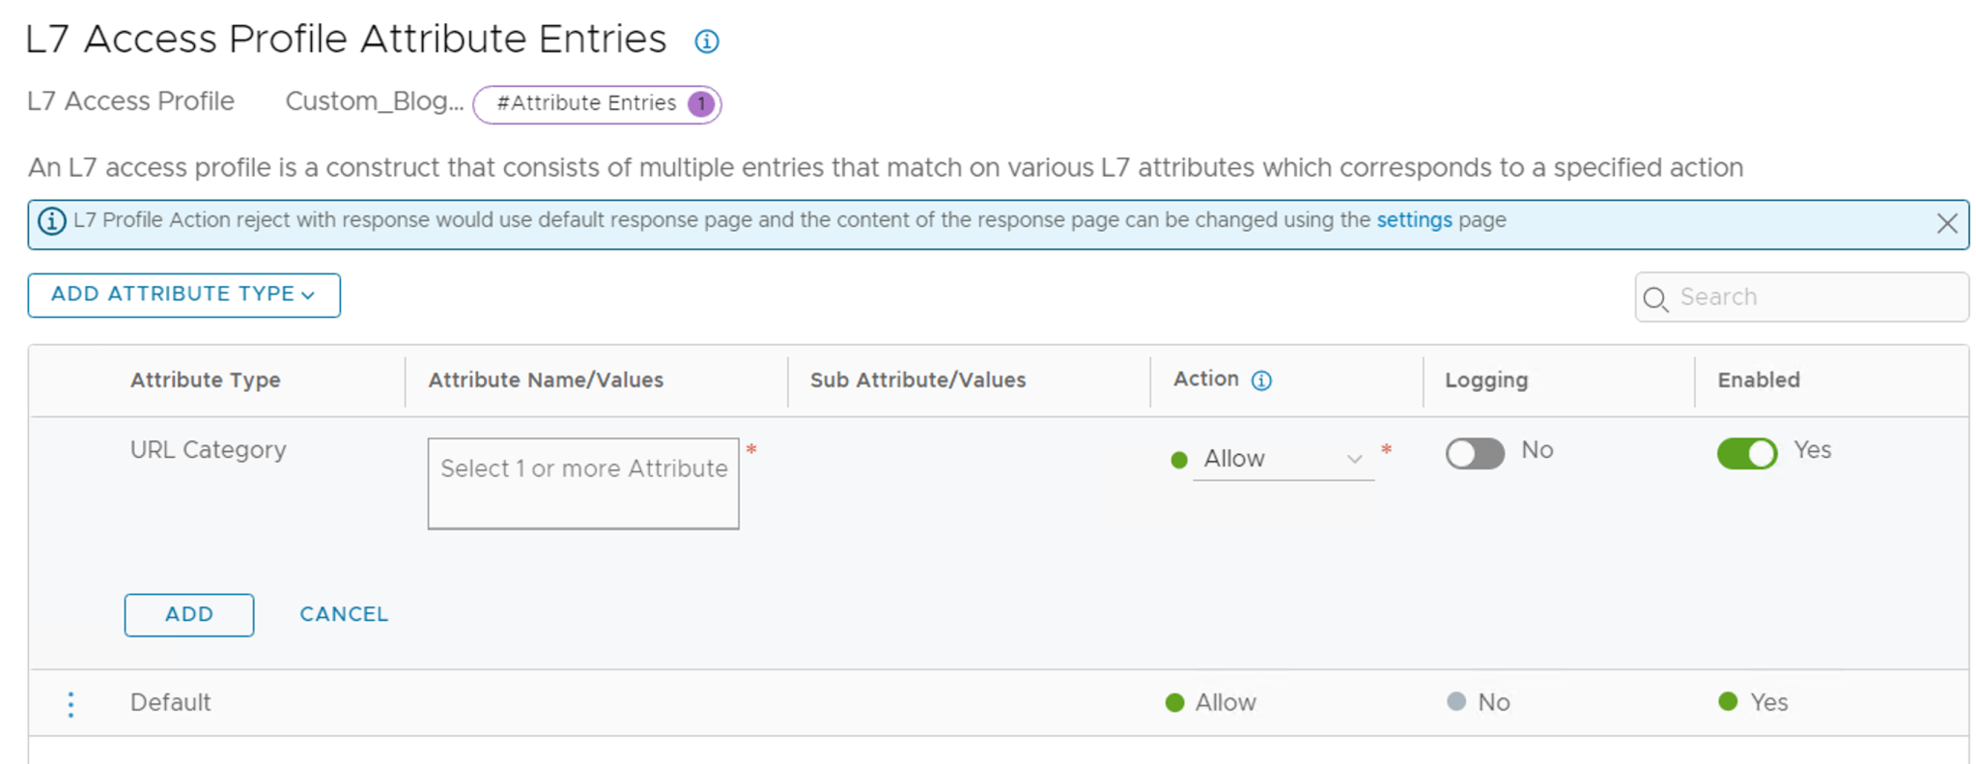Click into the Search field
The width and height of the screenshot is (1976, 764).
[1816, 297]
